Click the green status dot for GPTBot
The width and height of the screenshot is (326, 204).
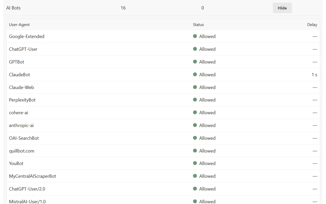pos(195,62)
